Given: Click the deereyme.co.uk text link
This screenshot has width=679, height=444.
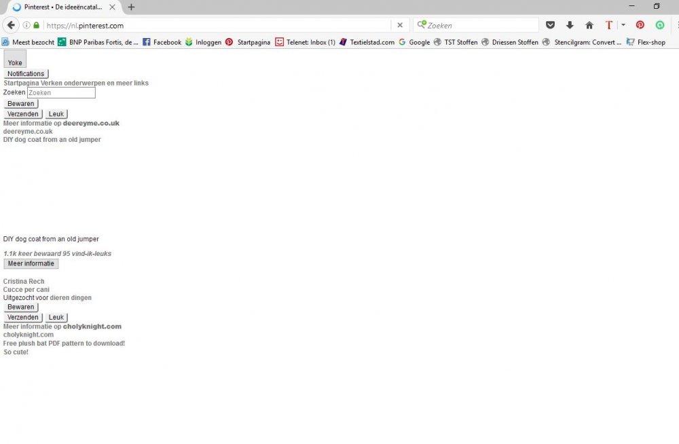Looking at the screenshot, I should [28, 131].
